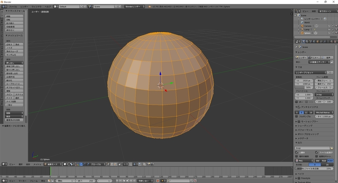Open the レンダープリセット dropdown
The height and width of the screenshot is (183, 338).
(311, 73)
